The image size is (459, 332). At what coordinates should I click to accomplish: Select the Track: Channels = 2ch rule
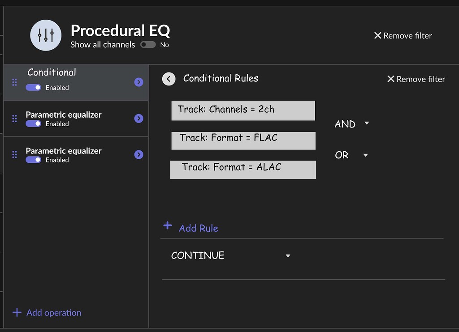(x=243, y=110)
